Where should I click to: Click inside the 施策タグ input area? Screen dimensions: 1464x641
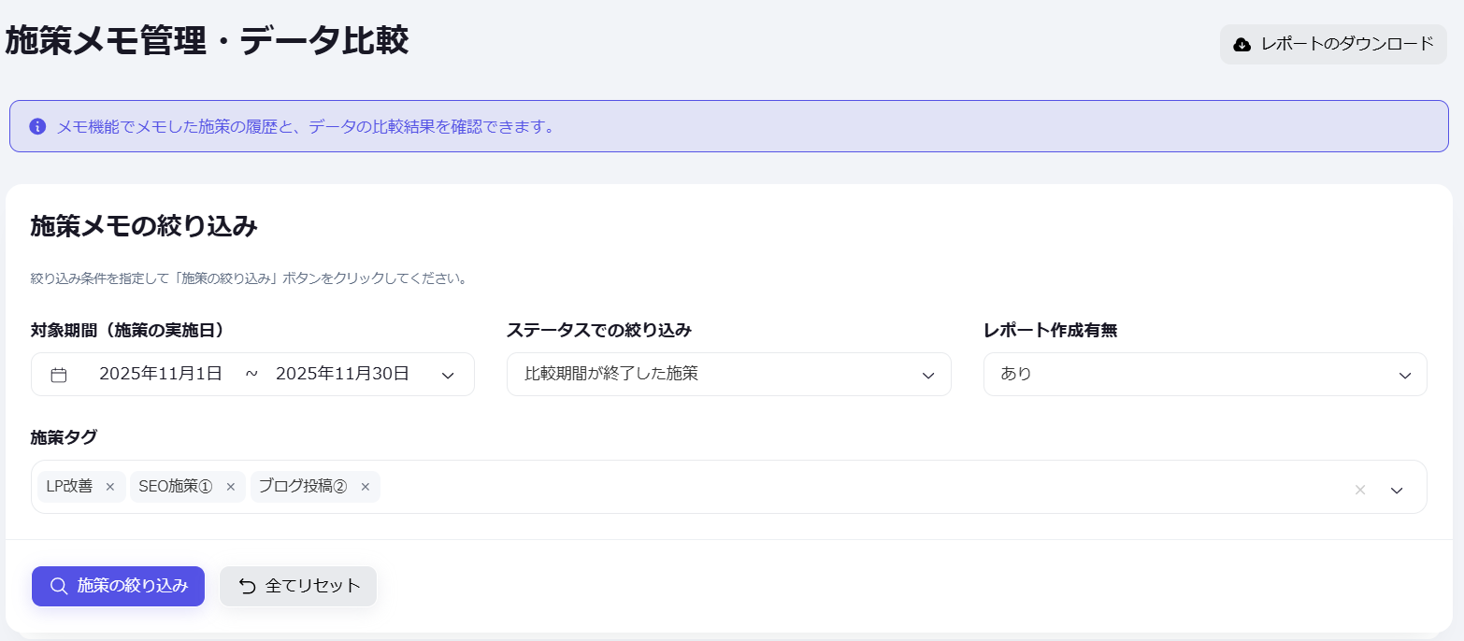click(748, 486)
